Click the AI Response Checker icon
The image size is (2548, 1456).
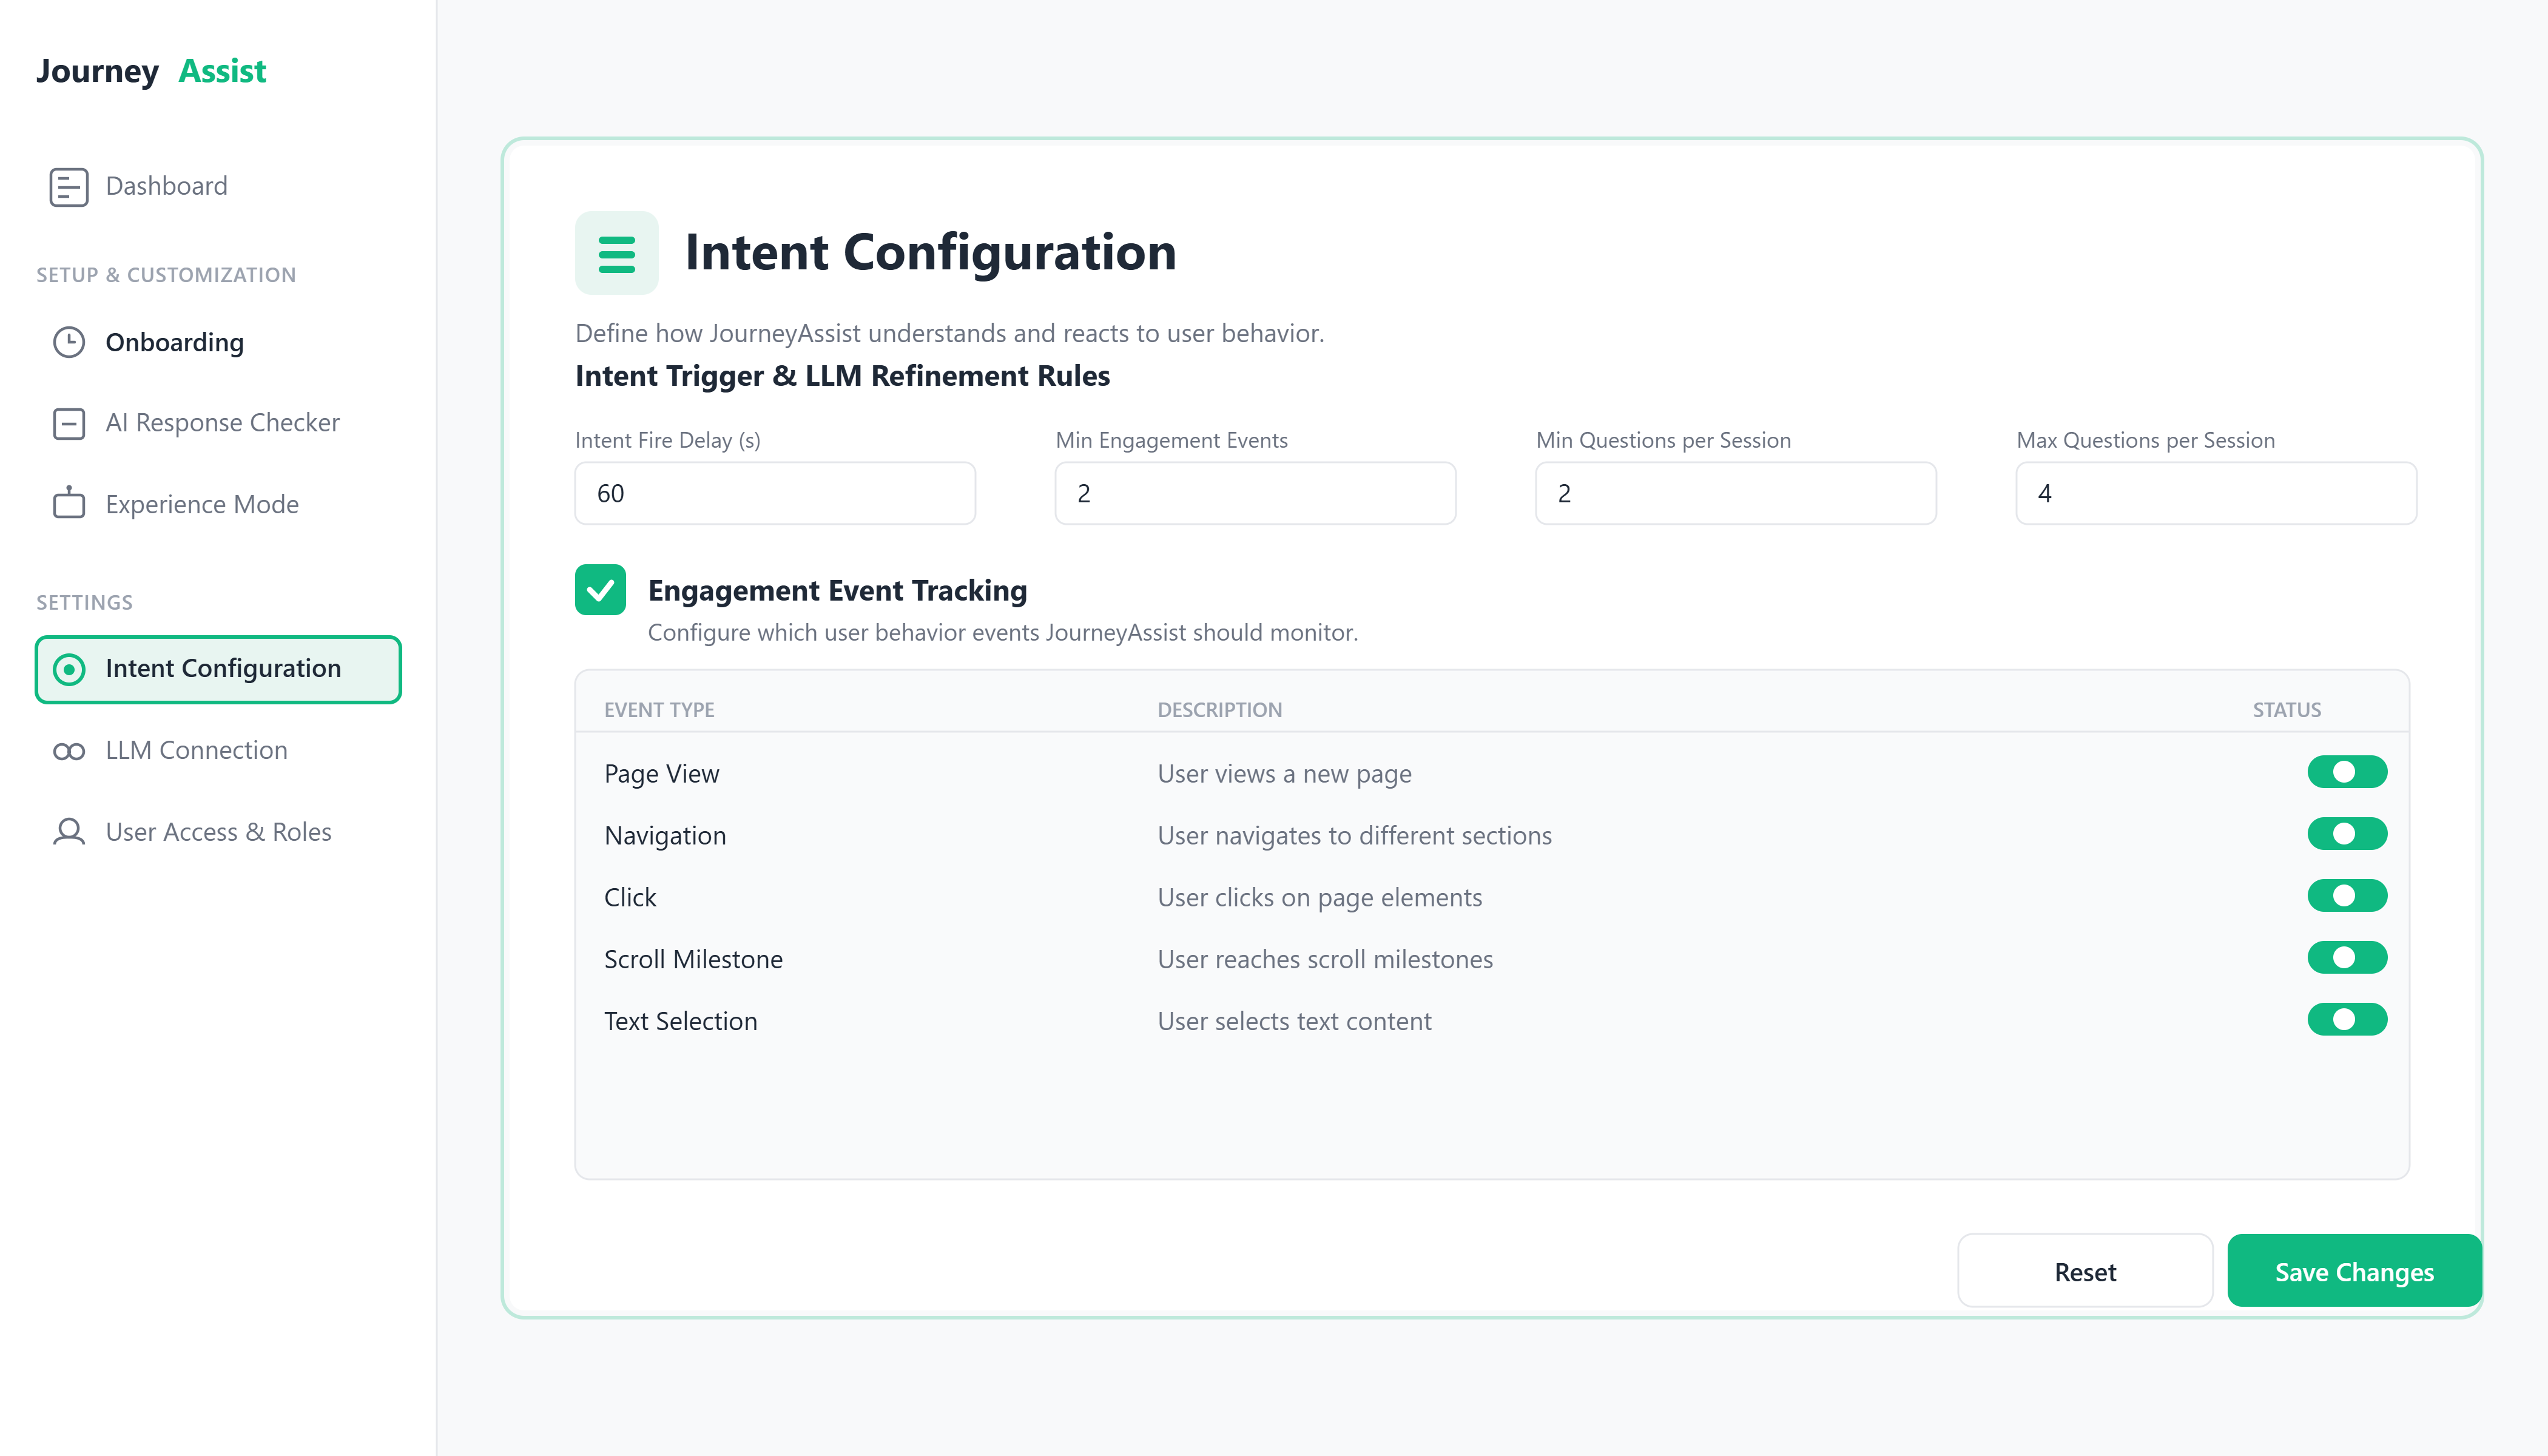(x=68, y=424)
